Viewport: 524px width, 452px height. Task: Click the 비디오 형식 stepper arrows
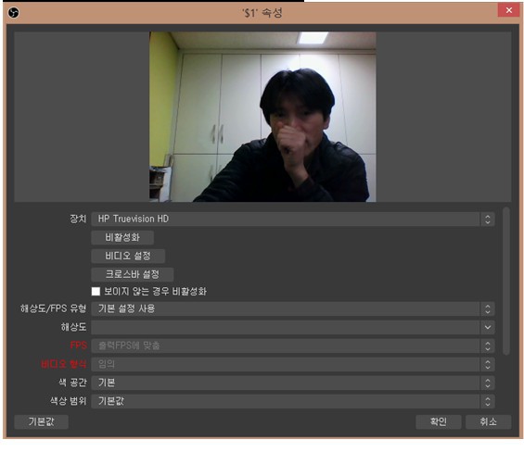click(488, 364)
